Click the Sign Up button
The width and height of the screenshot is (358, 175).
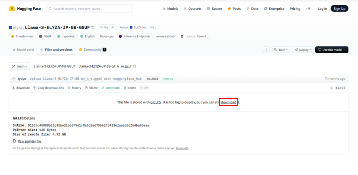click(339, 9)
